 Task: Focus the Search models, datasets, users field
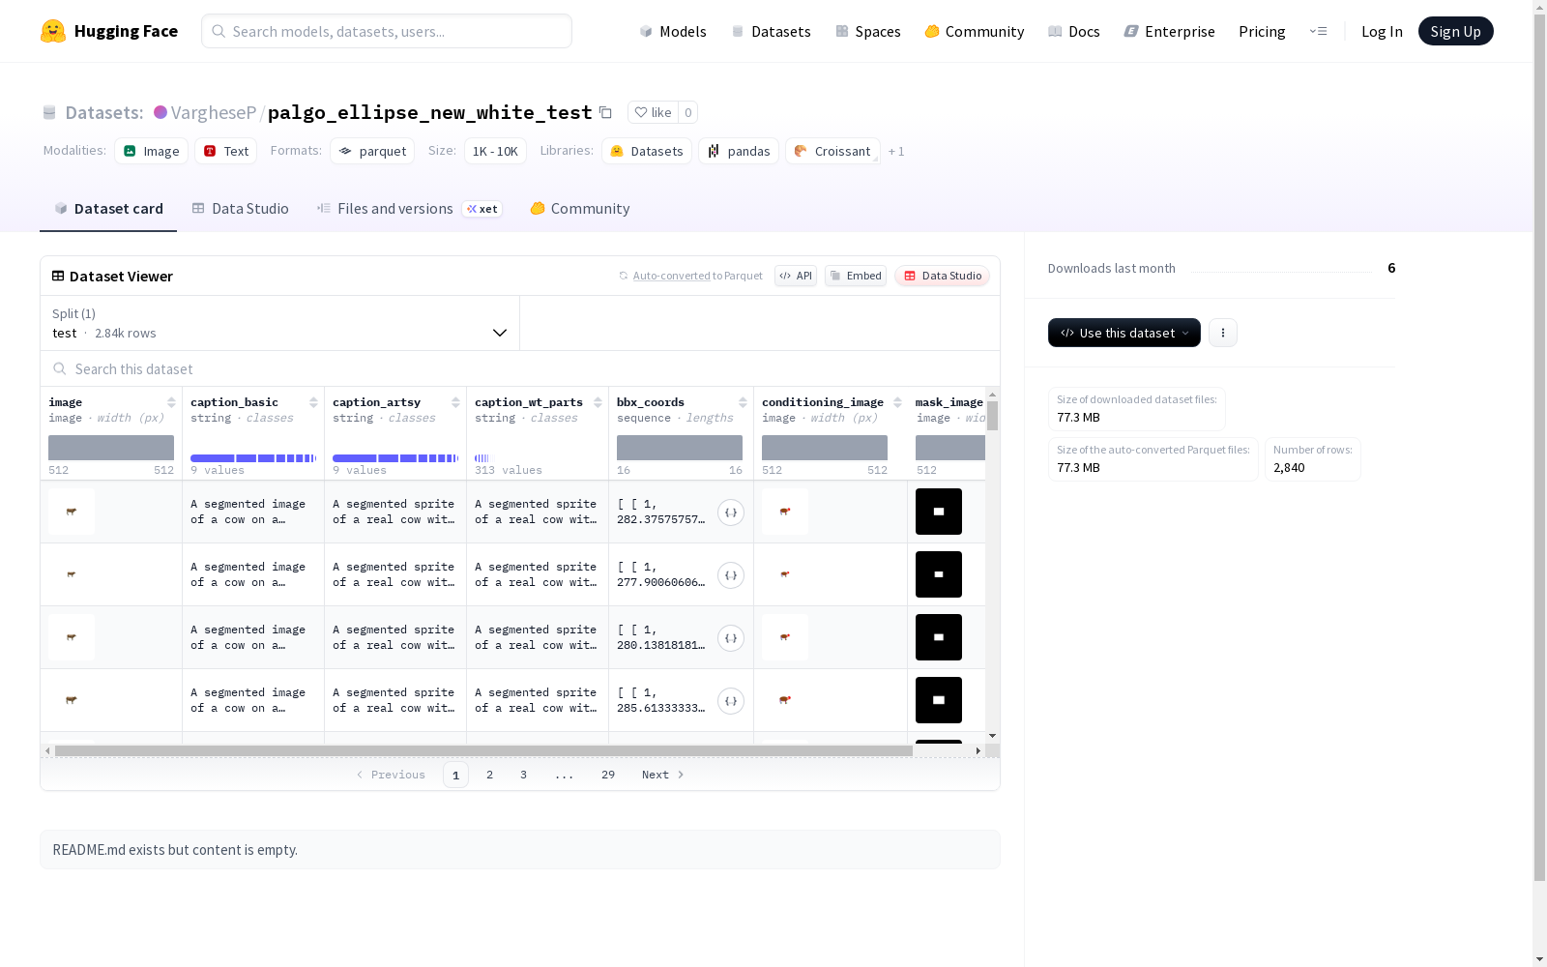click(387, 31)
